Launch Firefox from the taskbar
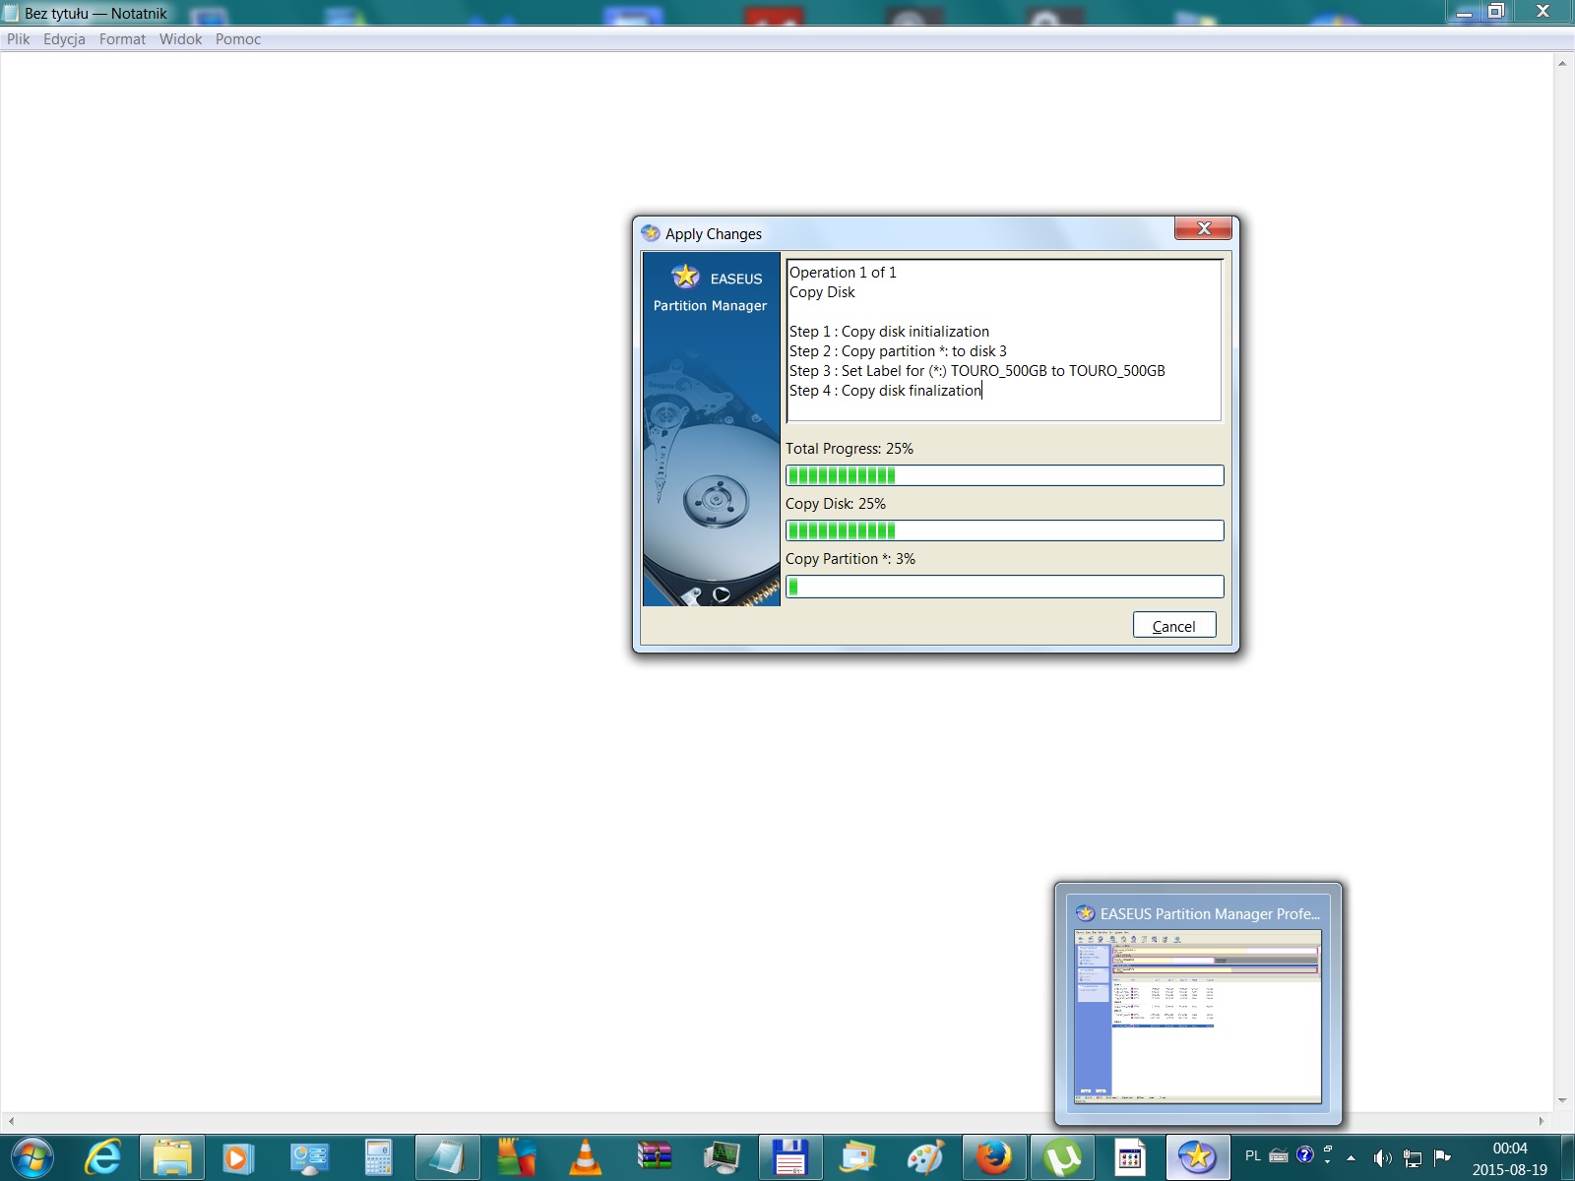 coord(993,1157)
